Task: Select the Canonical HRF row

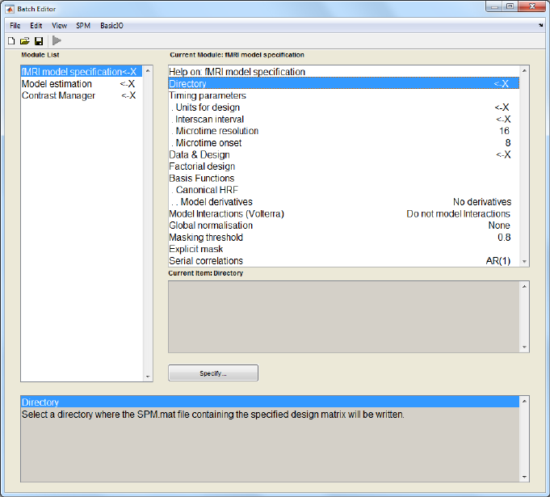Action: [344, 190]
